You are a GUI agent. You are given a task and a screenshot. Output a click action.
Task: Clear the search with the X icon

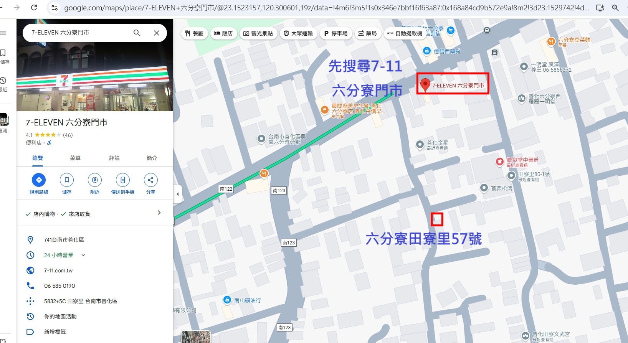point(157,33)
